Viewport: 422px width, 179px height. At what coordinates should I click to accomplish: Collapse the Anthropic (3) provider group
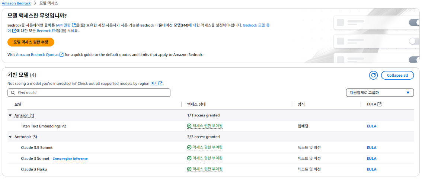[x=10, y=137]
